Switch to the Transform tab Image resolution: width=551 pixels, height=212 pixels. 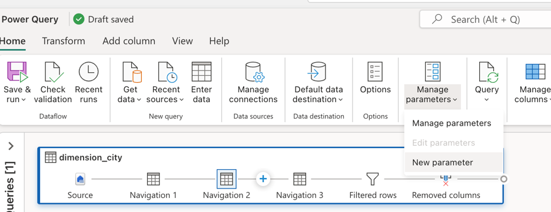click(64, 41)
